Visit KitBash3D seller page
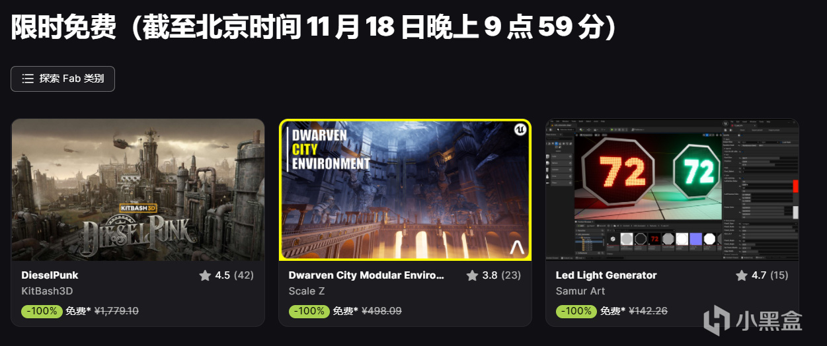 click(47, 291)
